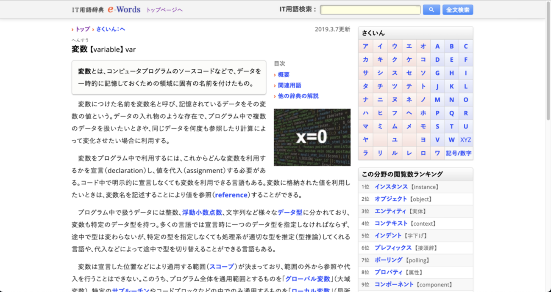Go to トップページへ link
This screenshot has height=292, width=551.
click(x=164, y=10)
